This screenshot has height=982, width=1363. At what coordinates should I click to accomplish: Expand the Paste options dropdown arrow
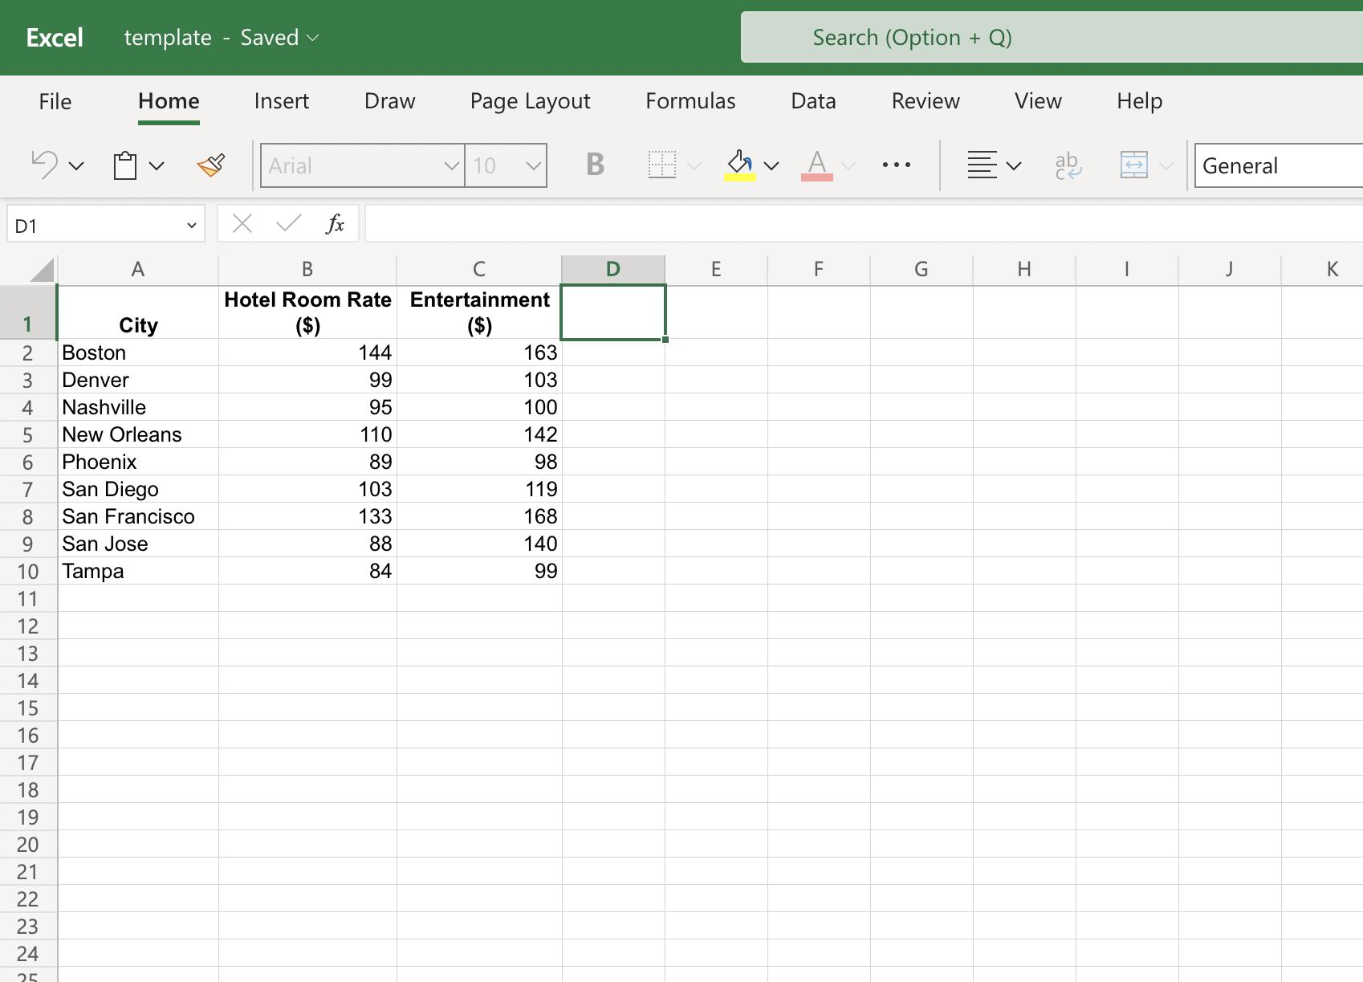click(x=157, y=166)
